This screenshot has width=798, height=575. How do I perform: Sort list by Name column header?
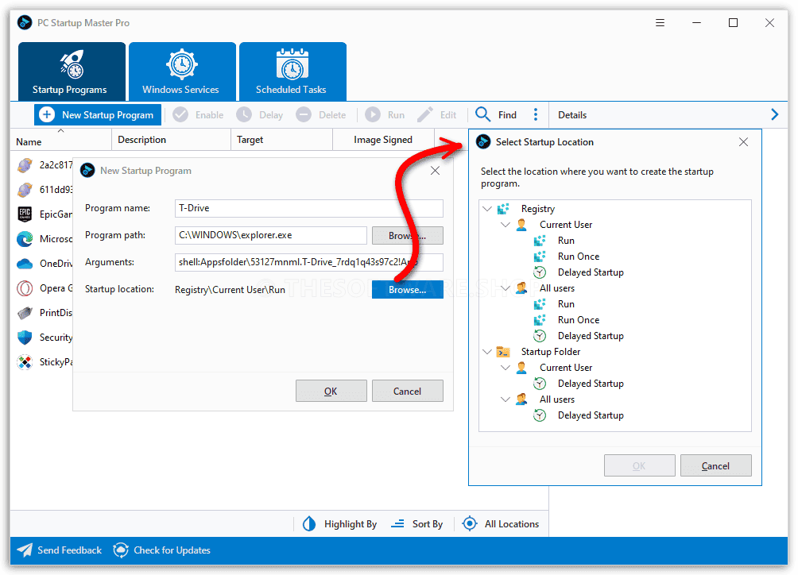[x=60, y=141]
